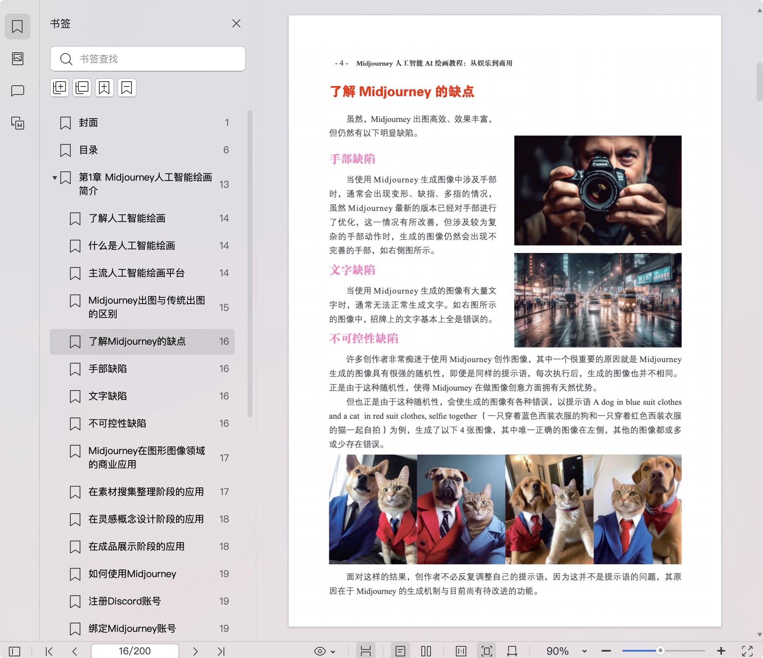Toggle continuous scrolling mode icon
Screen dimensions: 763x658
click(x=366, y=651)
